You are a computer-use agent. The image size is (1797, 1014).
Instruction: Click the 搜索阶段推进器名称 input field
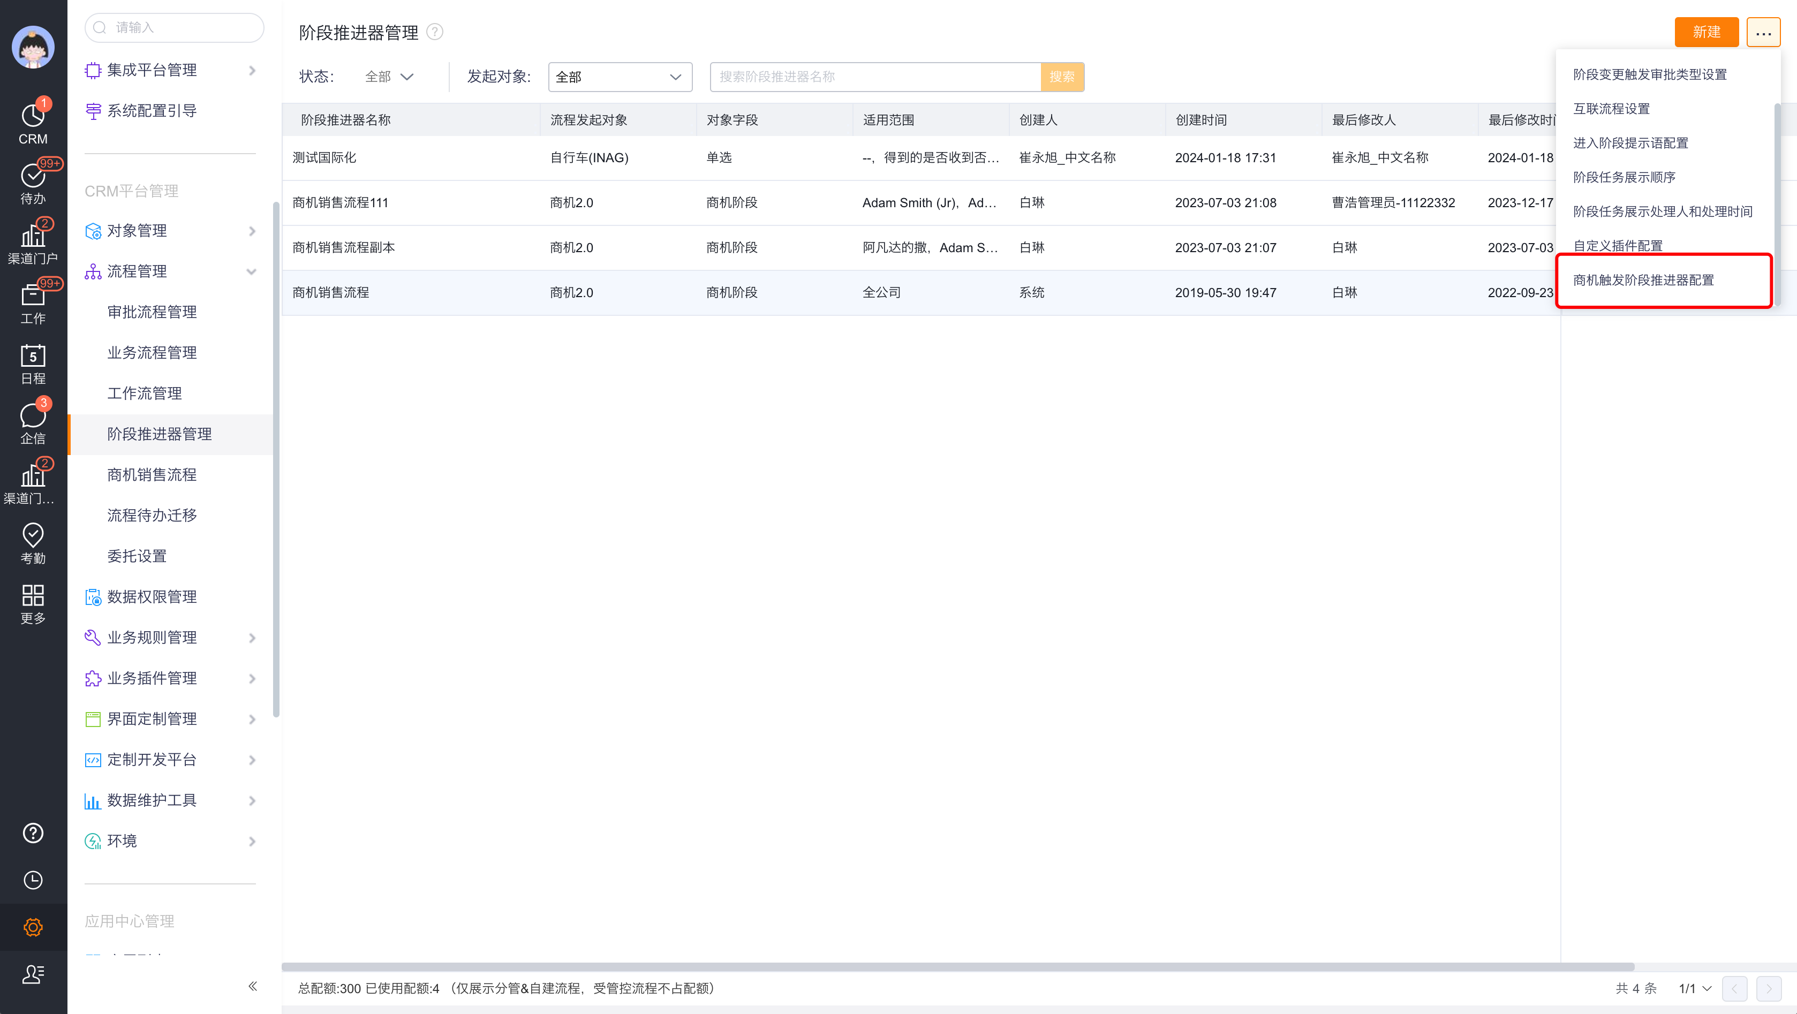pos(875,77)
